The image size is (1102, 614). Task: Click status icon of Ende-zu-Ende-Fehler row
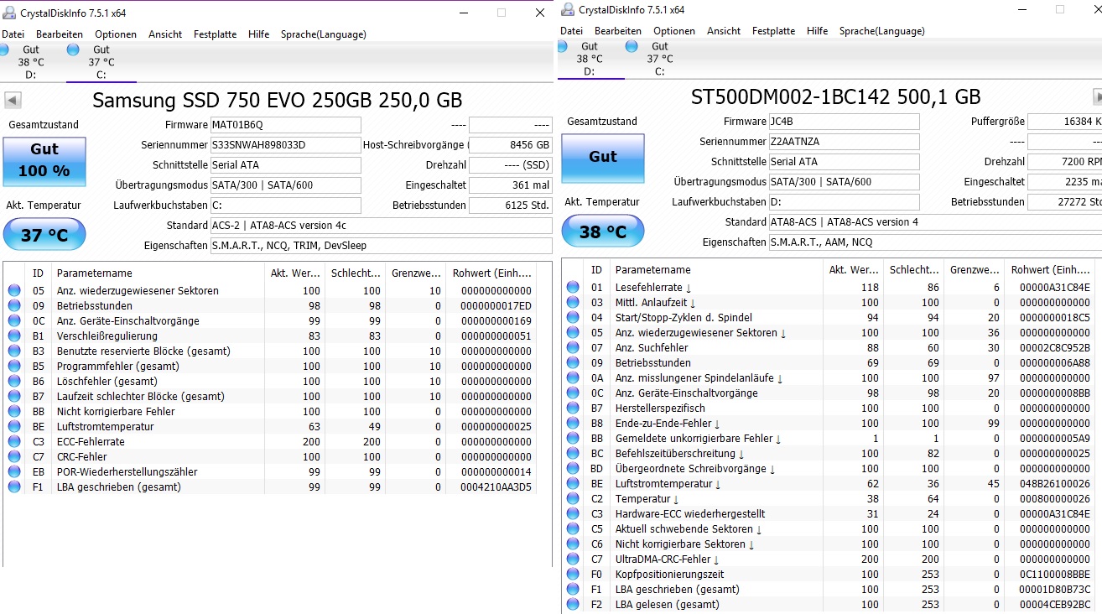click(573, 424)
